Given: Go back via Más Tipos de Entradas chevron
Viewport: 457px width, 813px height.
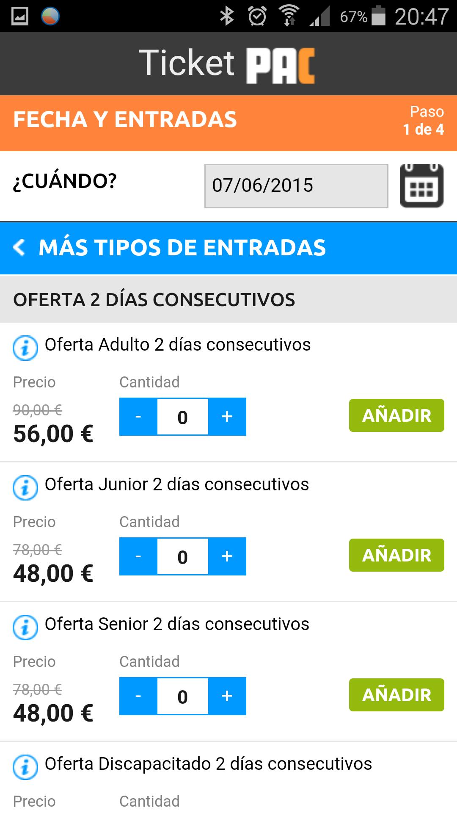Looking at the screenshot, I should pos(19,247).
